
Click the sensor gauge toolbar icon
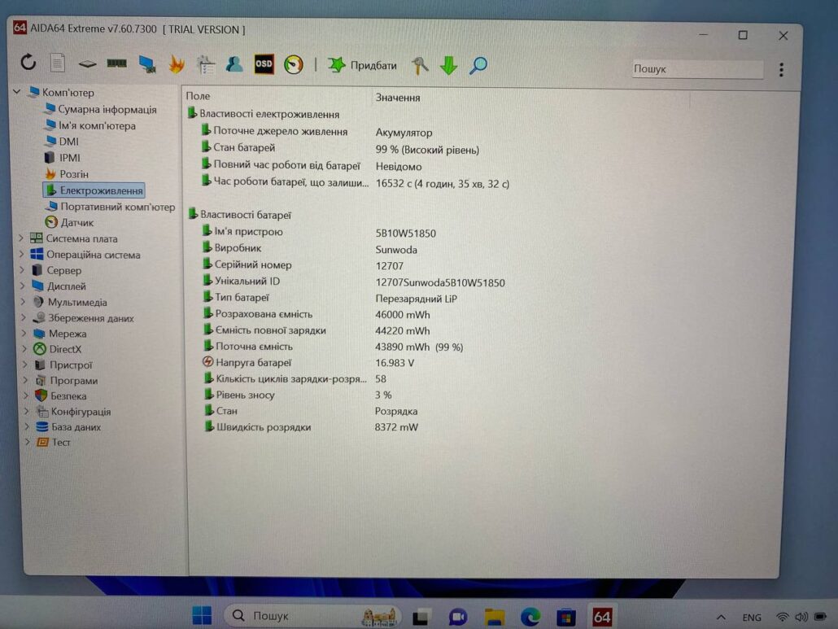(x=294, y=64)
